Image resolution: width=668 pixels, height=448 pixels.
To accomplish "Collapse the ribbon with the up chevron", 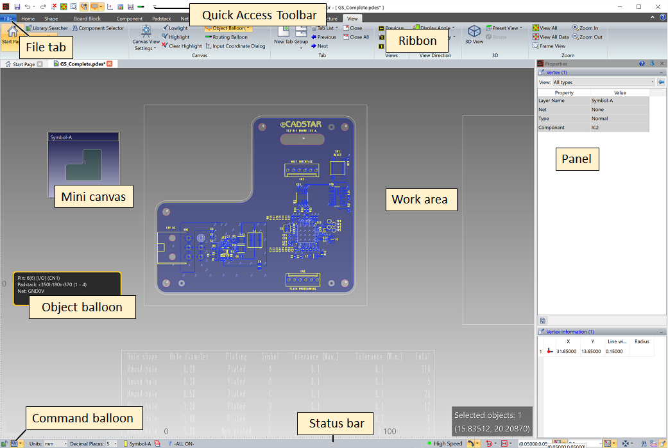I will (652, 17).
